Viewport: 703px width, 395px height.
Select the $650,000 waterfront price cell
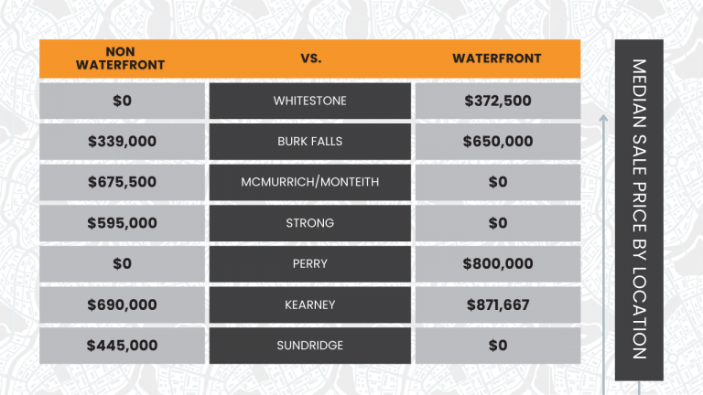[x=498, y=142]
